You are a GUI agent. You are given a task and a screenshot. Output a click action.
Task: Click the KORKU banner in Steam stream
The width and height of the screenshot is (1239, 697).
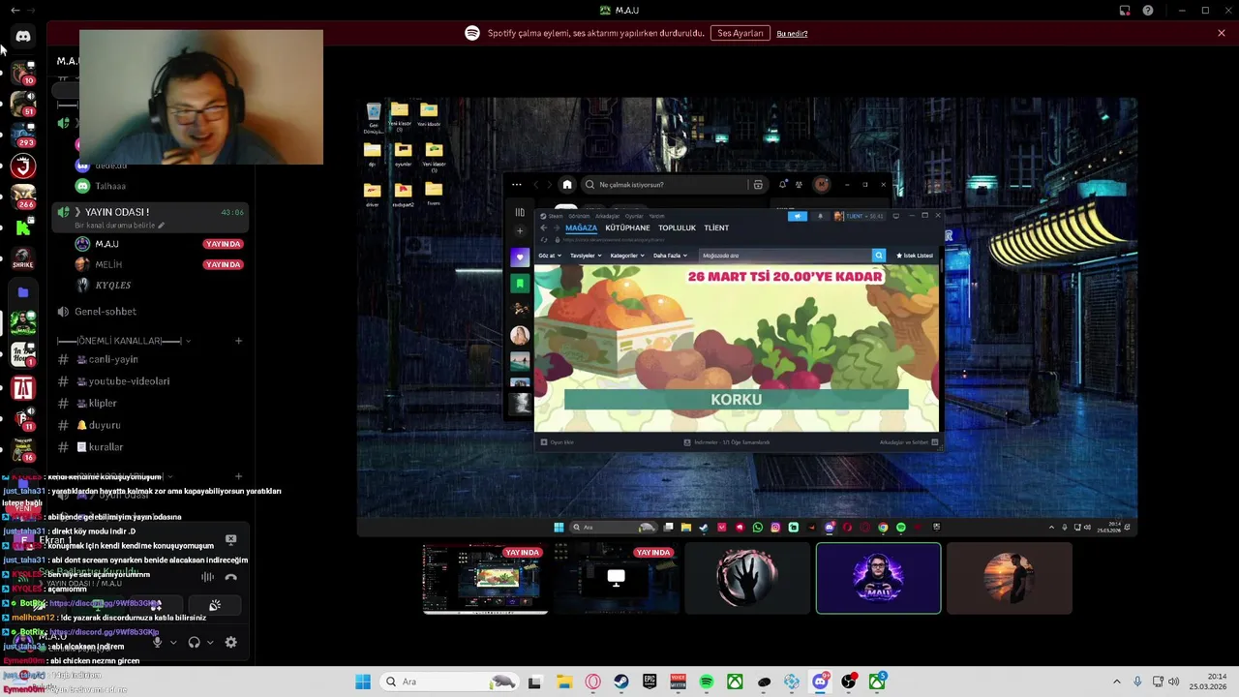(x=736, y=400)
